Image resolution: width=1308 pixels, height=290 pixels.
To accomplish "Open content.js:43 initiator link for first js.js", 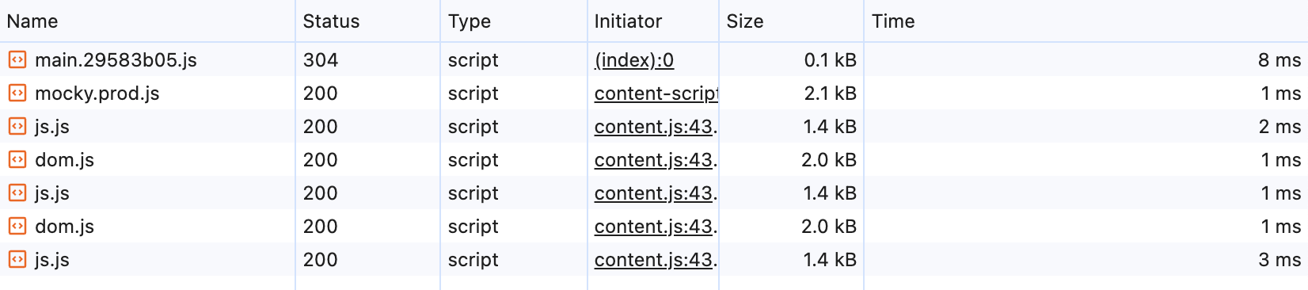I will pyautogui.click(x=656, y=127).
